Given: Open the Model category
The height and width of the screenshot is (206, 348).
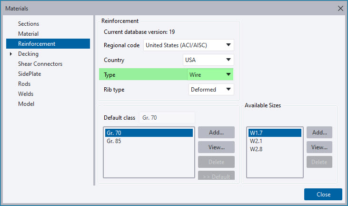Looking at the screenshot, I should click(x=26, y=104).
